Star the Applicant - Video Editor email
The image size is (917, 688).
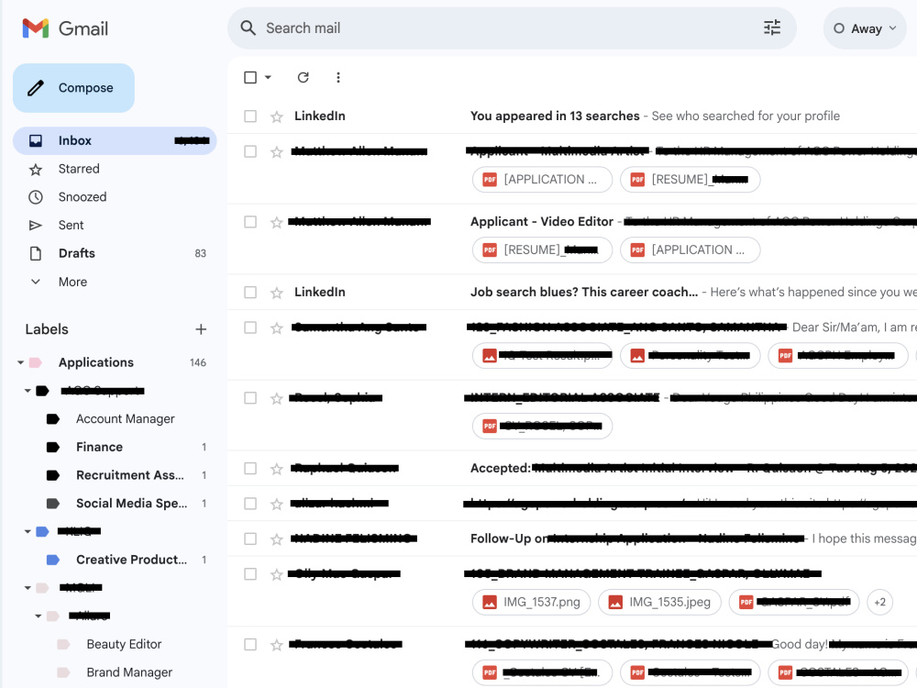(277, 222)
